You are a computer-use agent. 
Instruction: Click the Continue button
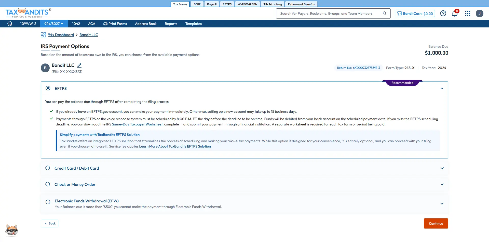(436, 223)
